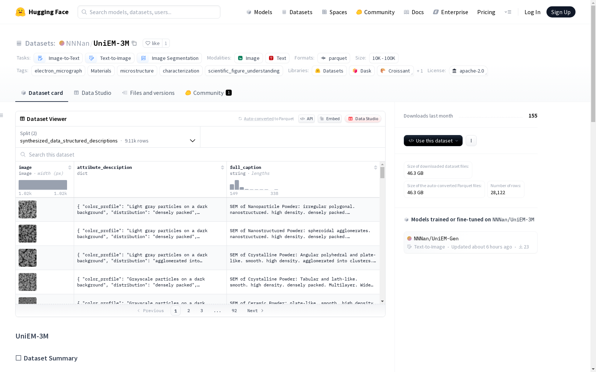Open Enterprise in the top navigation
This screenshot has height=372, width=596.
451,12
